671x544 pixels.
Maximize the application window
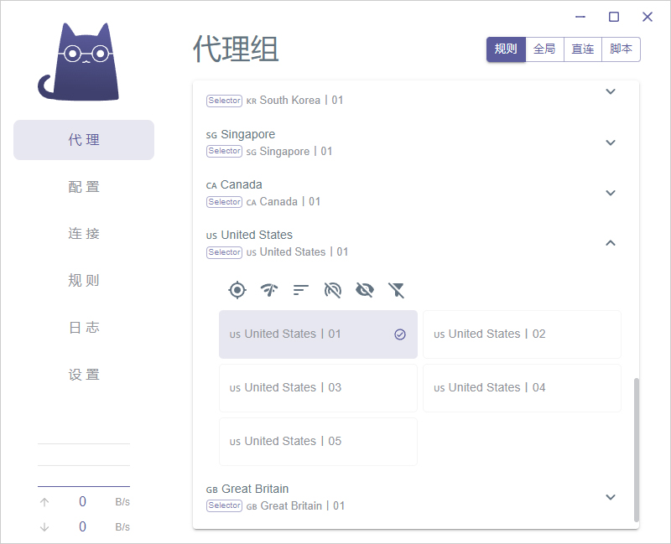[x=614, y=17]
